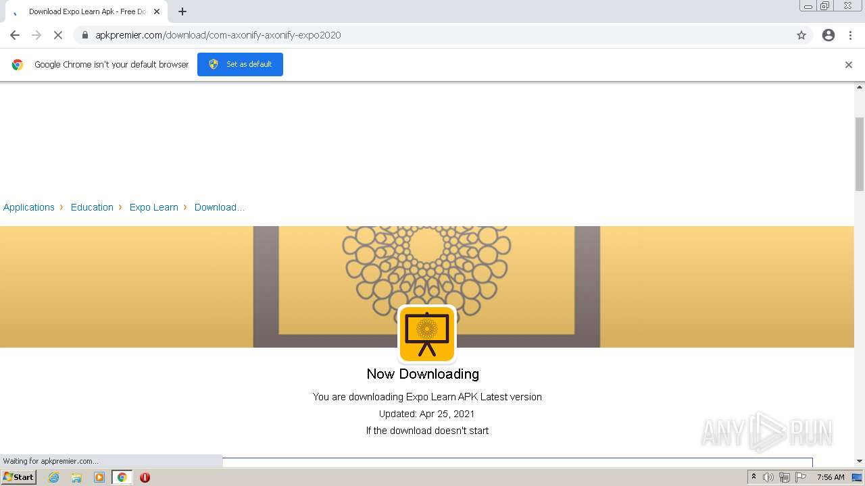This screenshot has height=486, width=865.
Task: Click the scrollbar up arrow
Action: click(x=860, y=87)
